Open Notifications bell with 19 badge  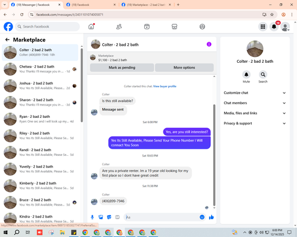pos(274,27)
